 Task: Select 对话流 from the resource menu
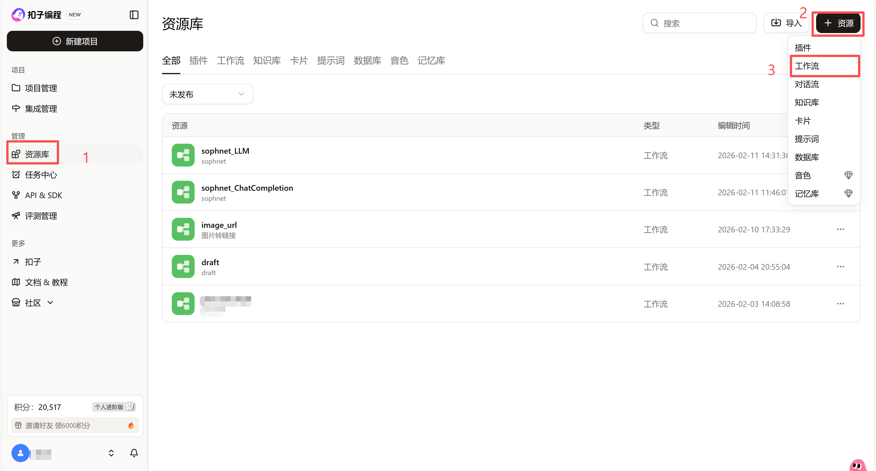pos(807,84)
